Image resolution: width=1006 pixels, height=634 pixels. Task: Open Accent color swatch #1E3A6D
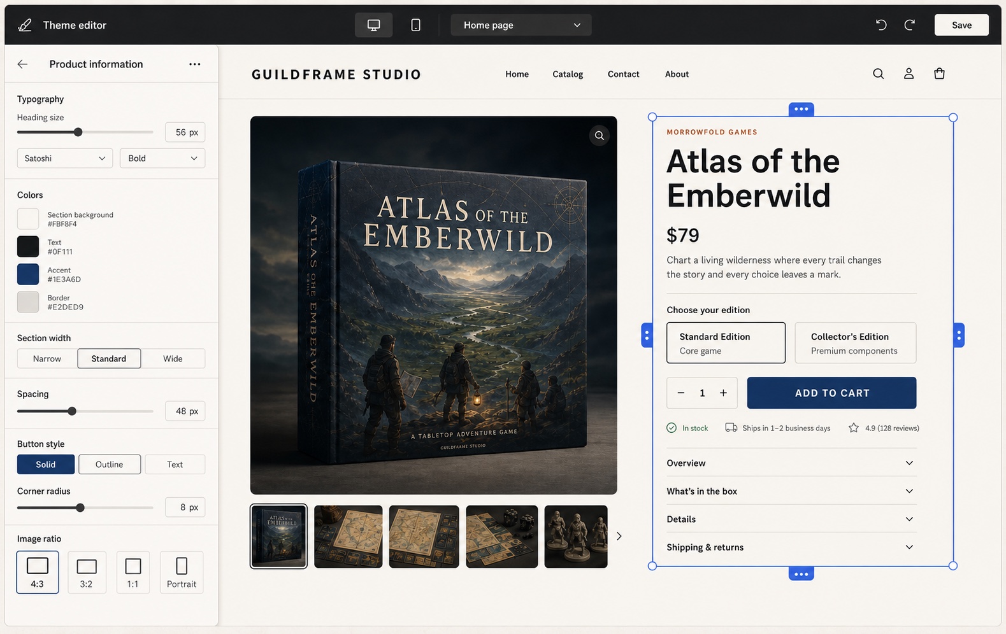pyautogui.click(x=28, y=274)
